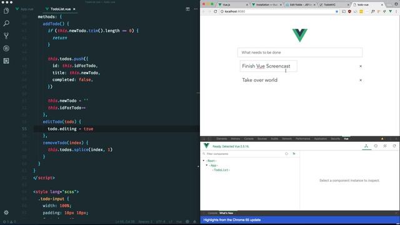The height and width of the screenshot is (225, 400).
Task: Open the Application devtools tab
Action: pyautogui.click(x=321, y=139)
